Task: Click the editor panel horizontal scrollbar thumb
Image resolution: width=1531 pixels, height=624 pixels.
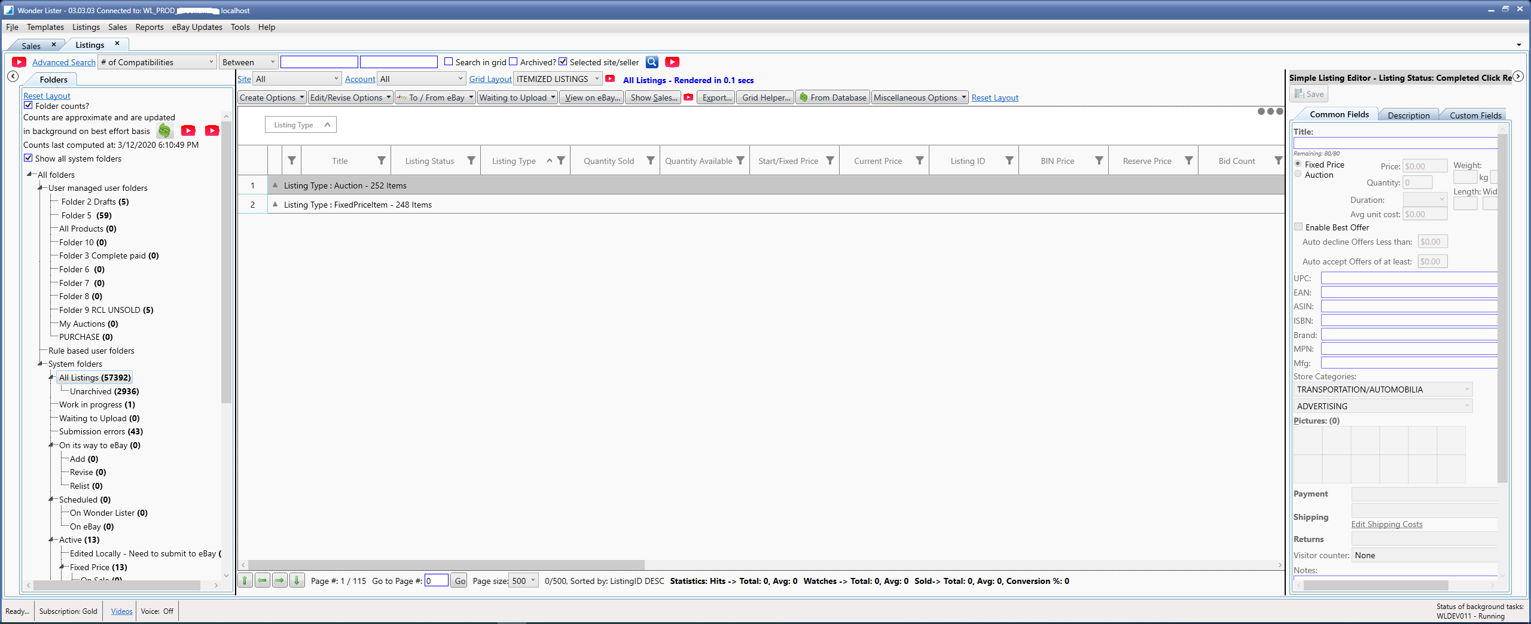Action: pos(1376,585)
